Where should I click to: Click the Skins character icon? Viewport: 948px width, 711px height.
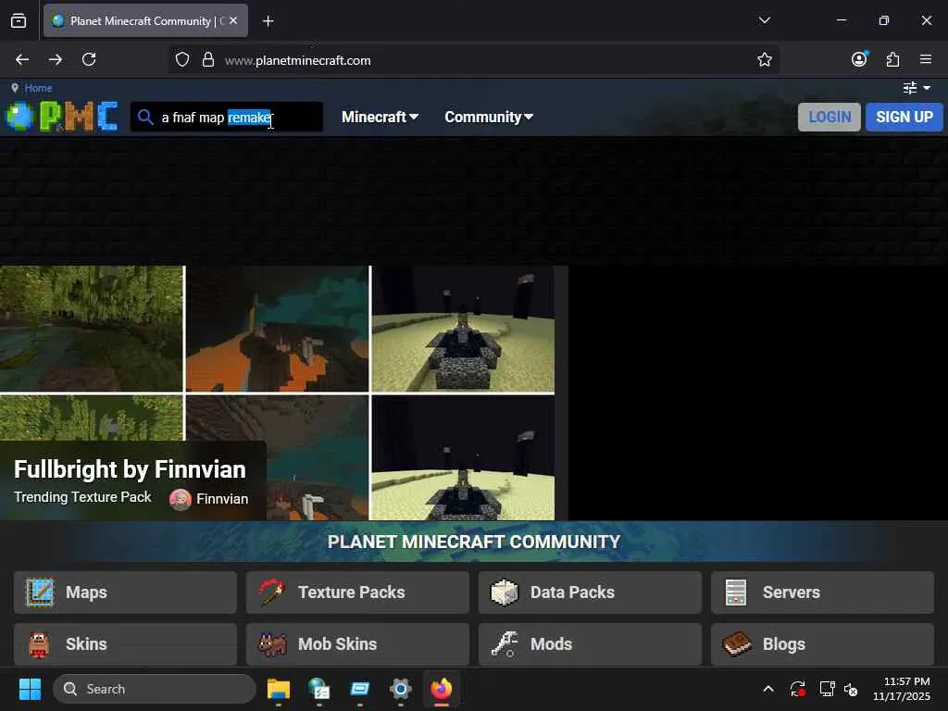tap(39, 644)
